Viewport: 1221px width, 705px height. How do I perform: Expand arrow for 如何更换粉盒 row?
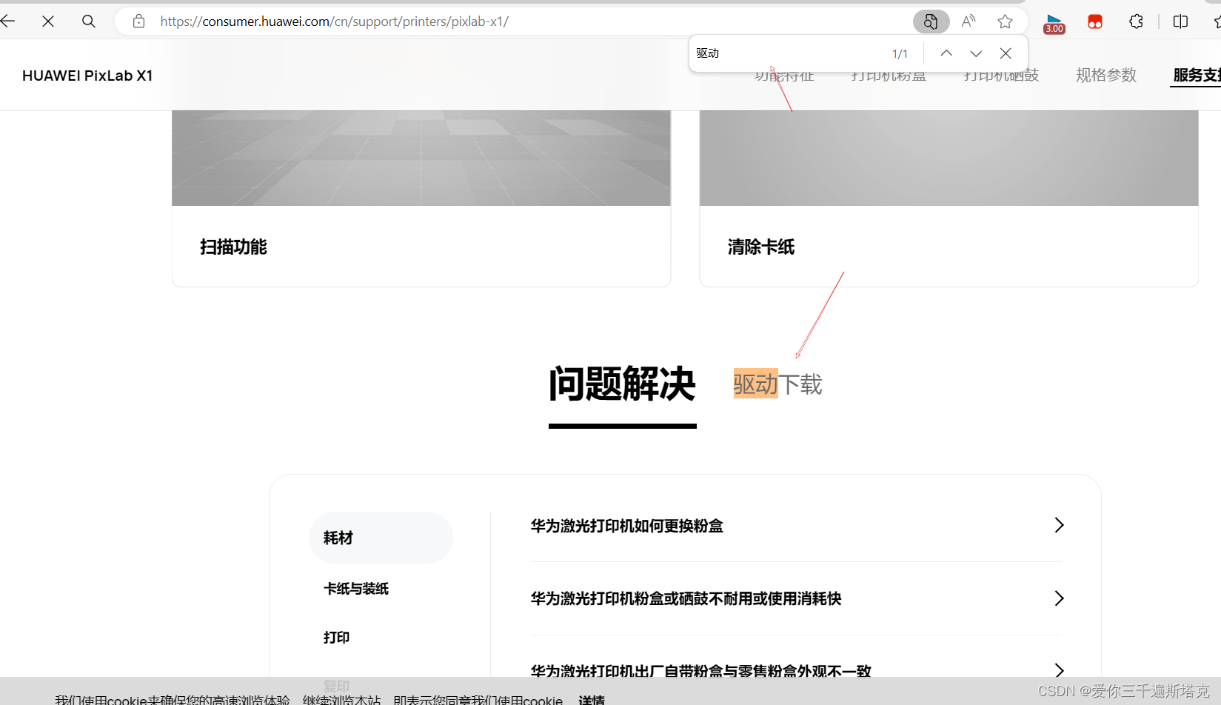coord(1059,525)
